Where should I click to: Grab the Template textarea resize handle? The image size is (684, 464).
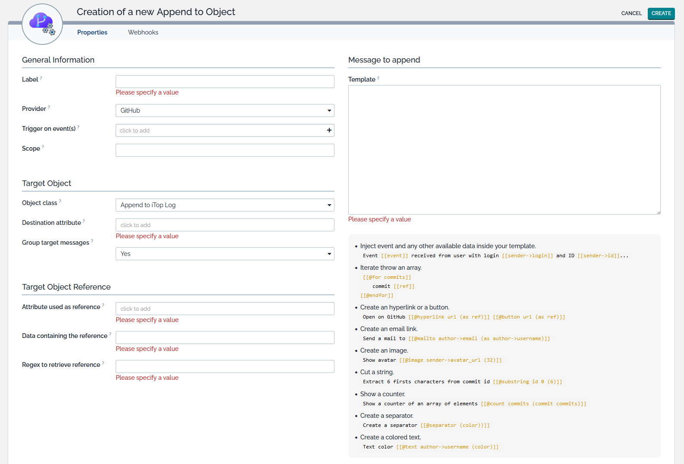coord(658,212)
